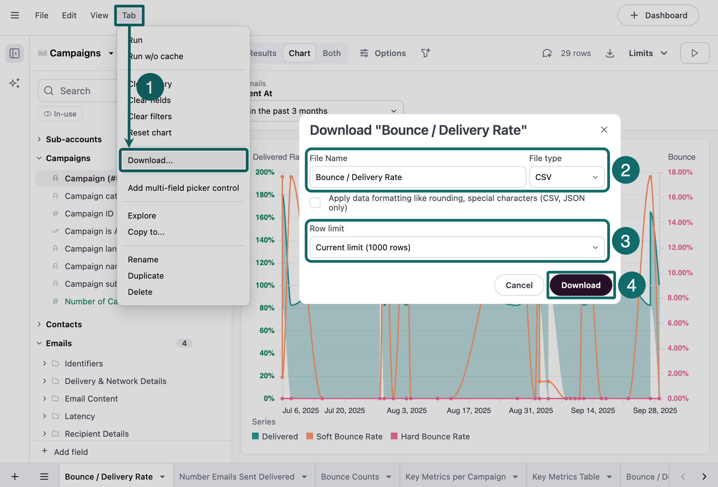718x487 pixels.
Task: Click the run query play button
Action: pos(694,53)
